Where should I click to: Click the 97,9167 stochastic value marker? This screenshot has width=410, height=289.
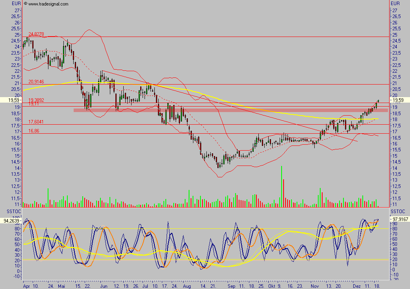(400, 219)
